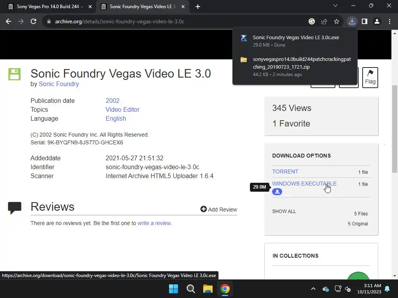Click the write a review link
This screenshot has height=298, width=398.
(x=154, y=223)
